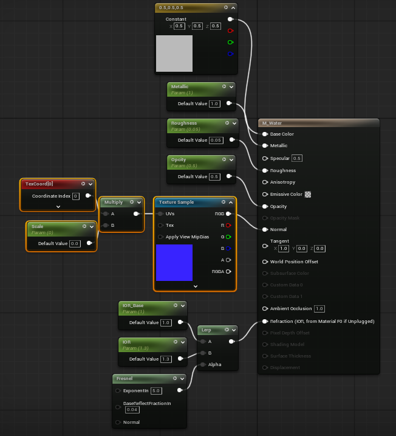Click the Base Color input pin on M_Water
Image resolution: width=396 pixels, height=436 pixels.
click(x=265, y=134)
